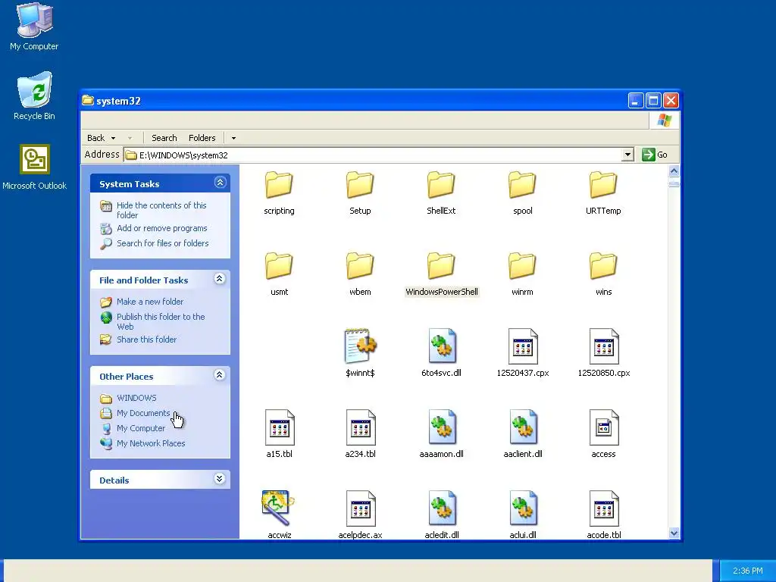Select 12520437.cpx file

523,353
